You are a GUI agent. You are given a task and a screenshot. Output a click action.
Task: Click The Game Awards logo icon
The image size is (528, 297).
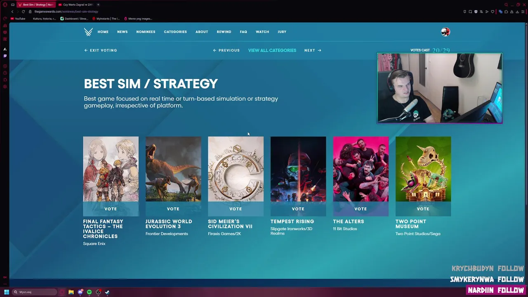88,32
